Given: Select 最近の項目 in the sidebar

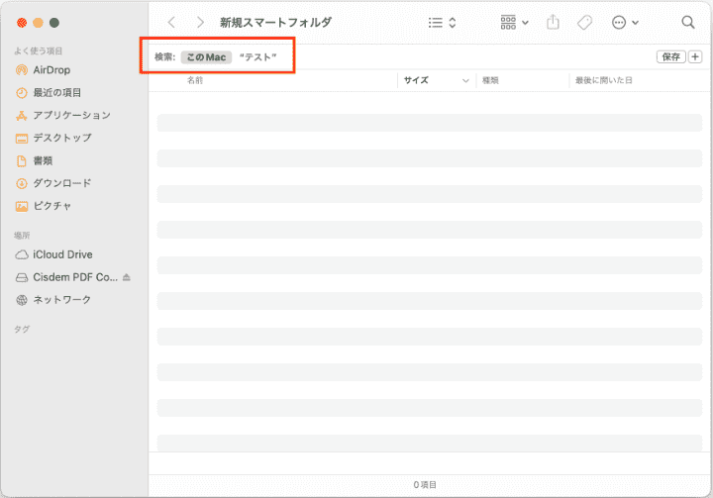Looking at the screenshot, I should [x=57, y=93].
